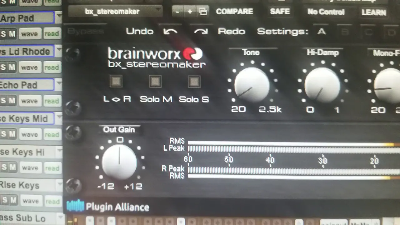Click the No Control button

[x=326, y=12]
